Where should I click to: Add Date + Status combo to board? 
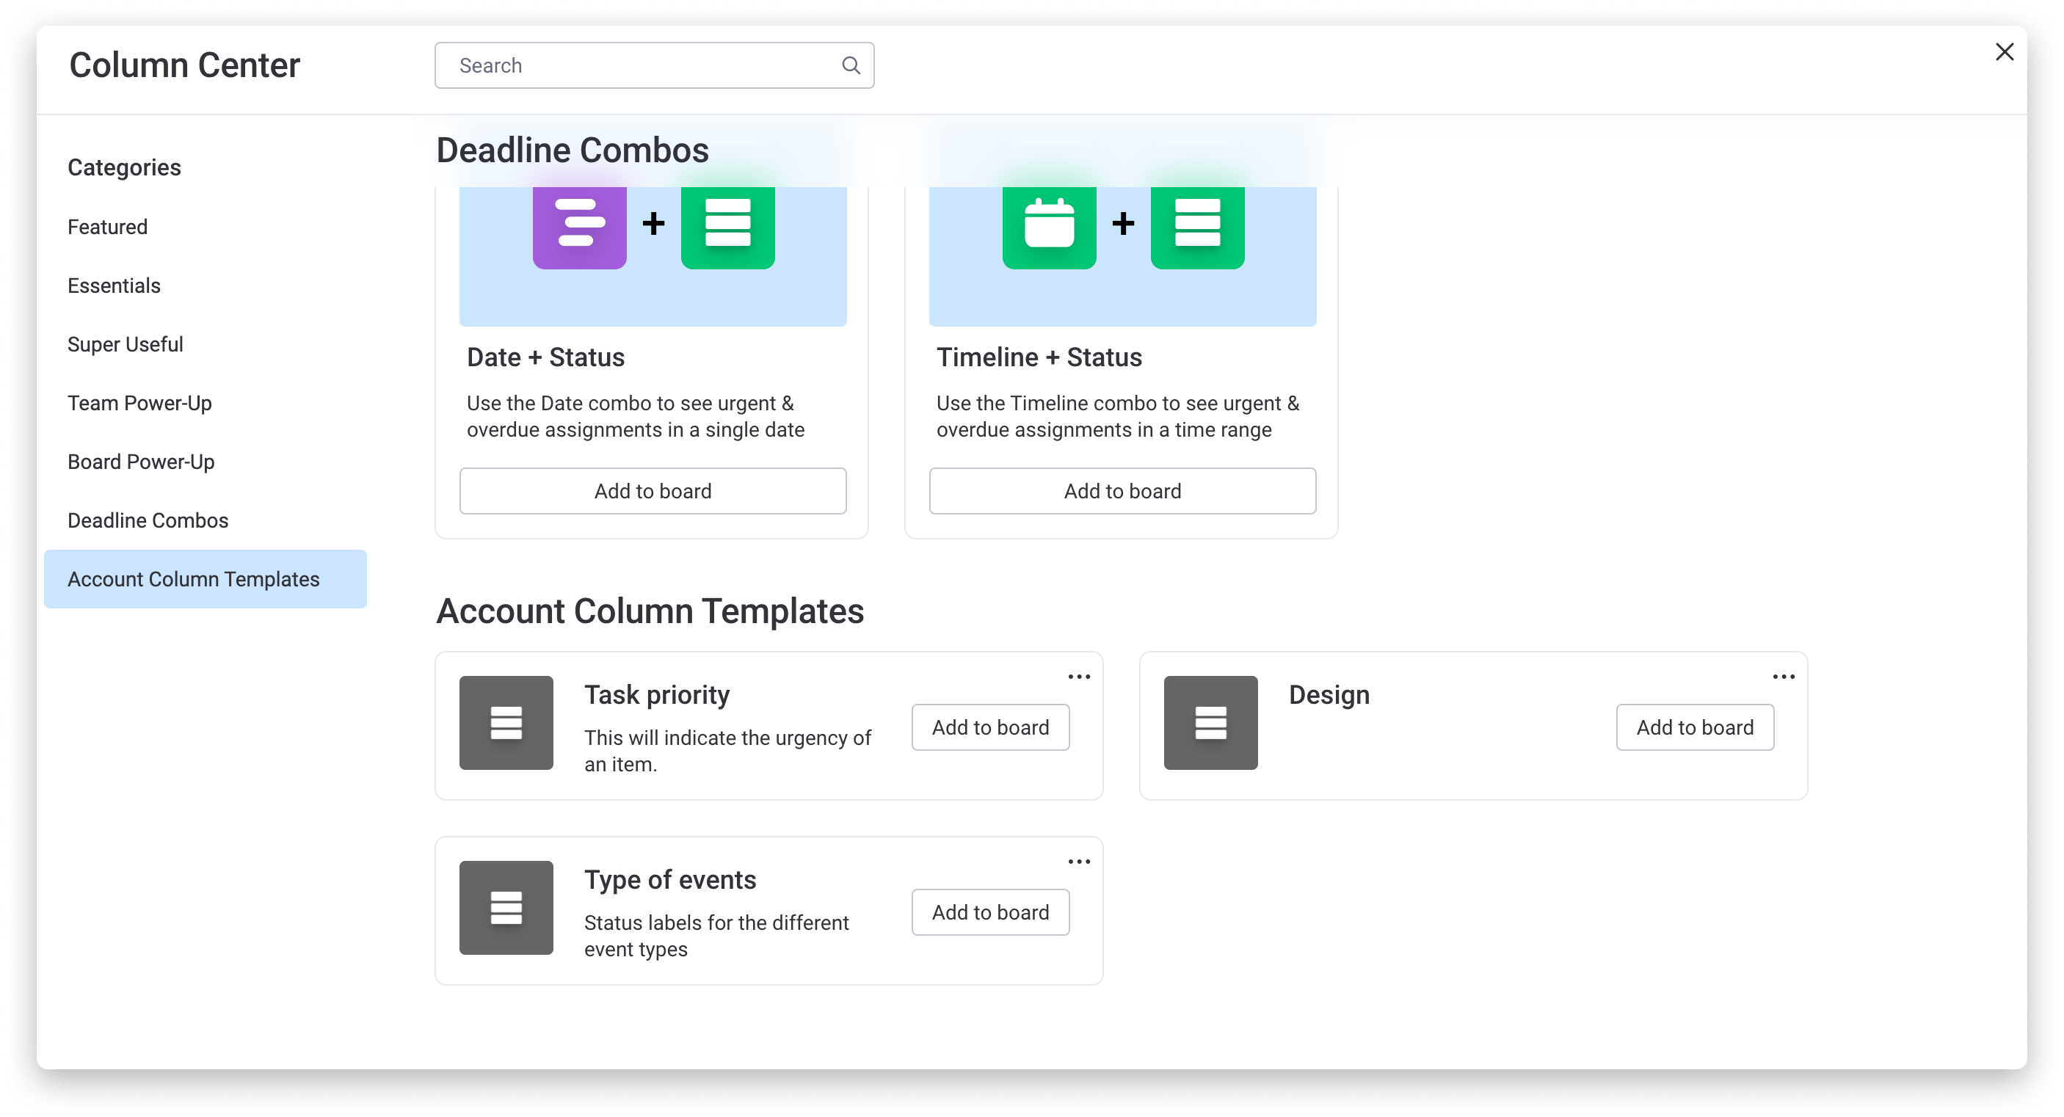[x=653, y=491]
